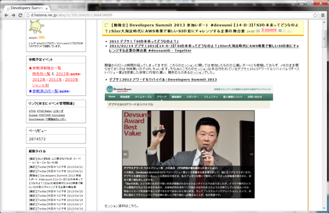Click the page view count 2874572

(37, 139)
